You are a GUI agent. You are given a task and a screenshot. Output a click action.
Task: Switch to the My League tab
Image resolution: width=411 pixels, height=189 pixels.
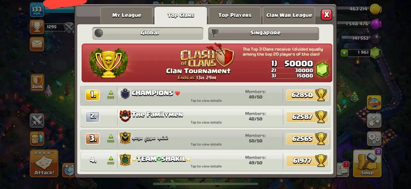coord(127,15)
